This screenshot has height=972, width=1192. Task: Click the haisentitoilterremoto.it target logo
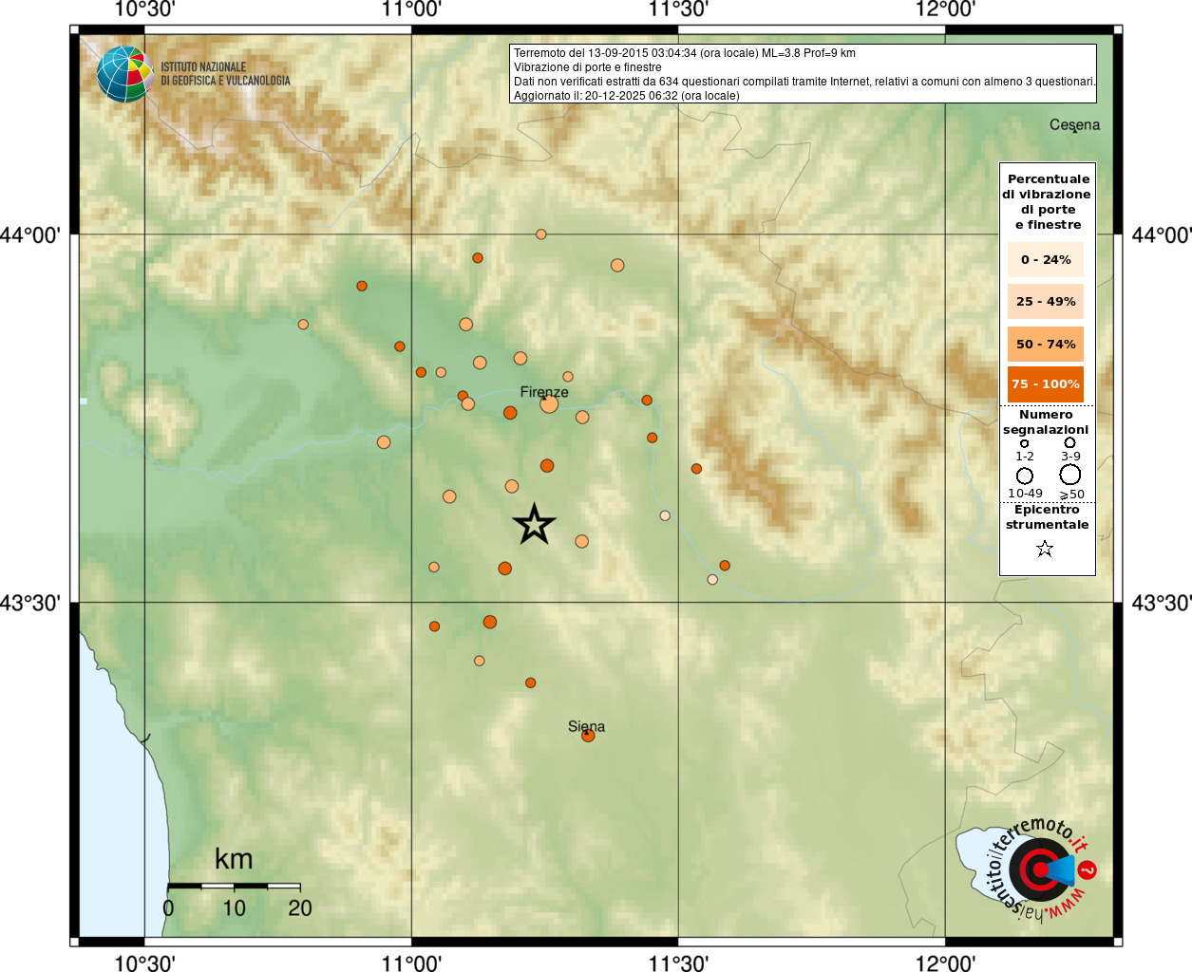(x=1039, y=869)
